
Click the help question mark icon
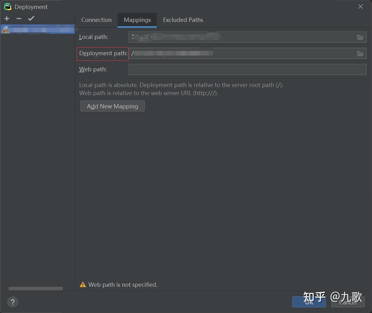[x=12, y=302]
